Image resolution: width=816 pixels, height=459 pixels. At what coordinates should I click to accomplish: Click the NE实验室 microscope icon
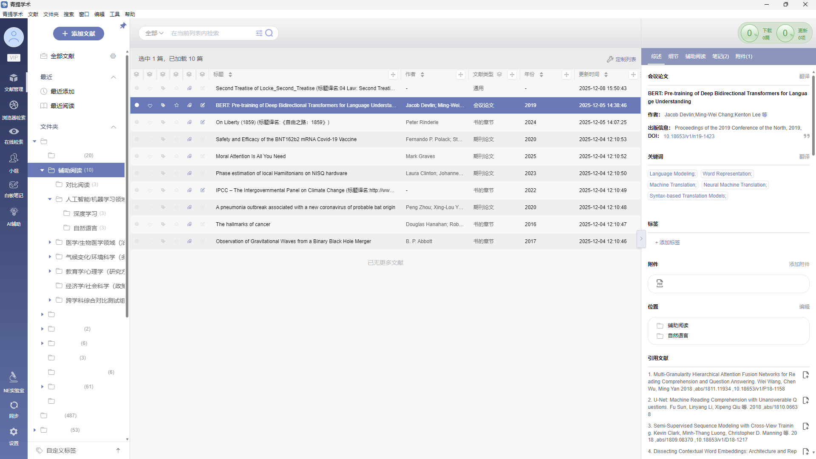click(x=14, y=377)
